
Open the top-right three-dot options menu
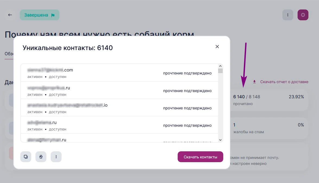[x=288, y=15]
